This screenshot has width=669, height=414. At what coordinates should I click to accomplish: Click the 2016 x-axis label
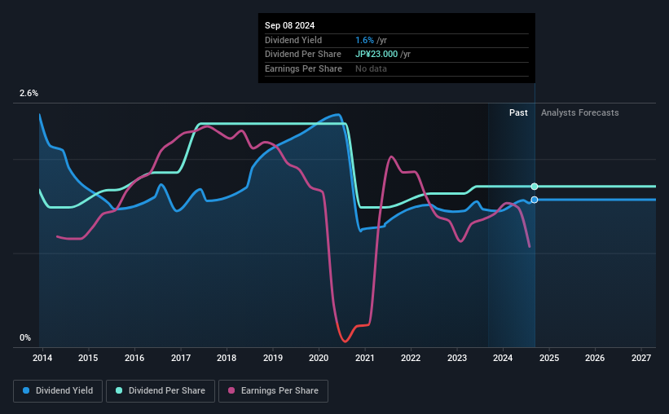[134, 358]
